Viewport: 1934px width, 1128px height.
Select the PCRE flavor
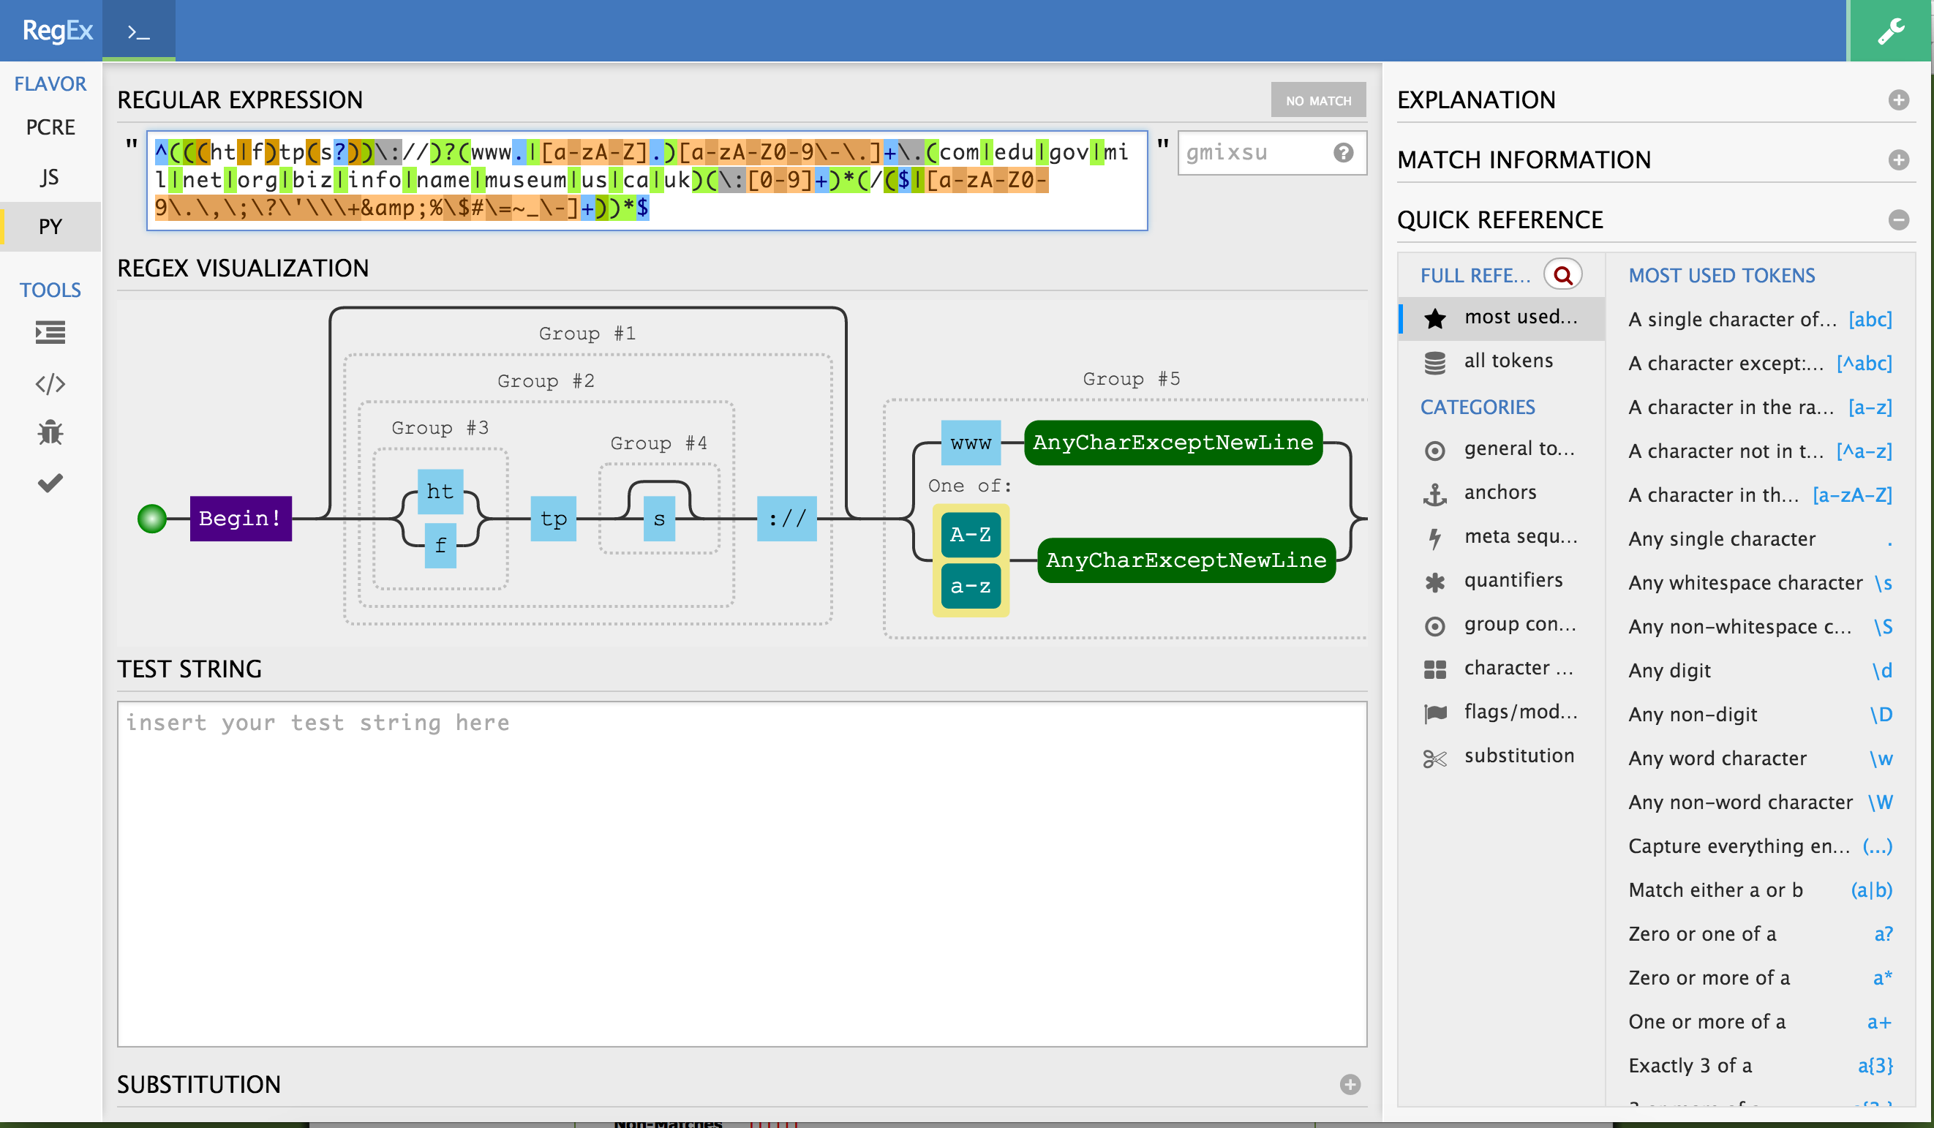(x=50, y=127)
